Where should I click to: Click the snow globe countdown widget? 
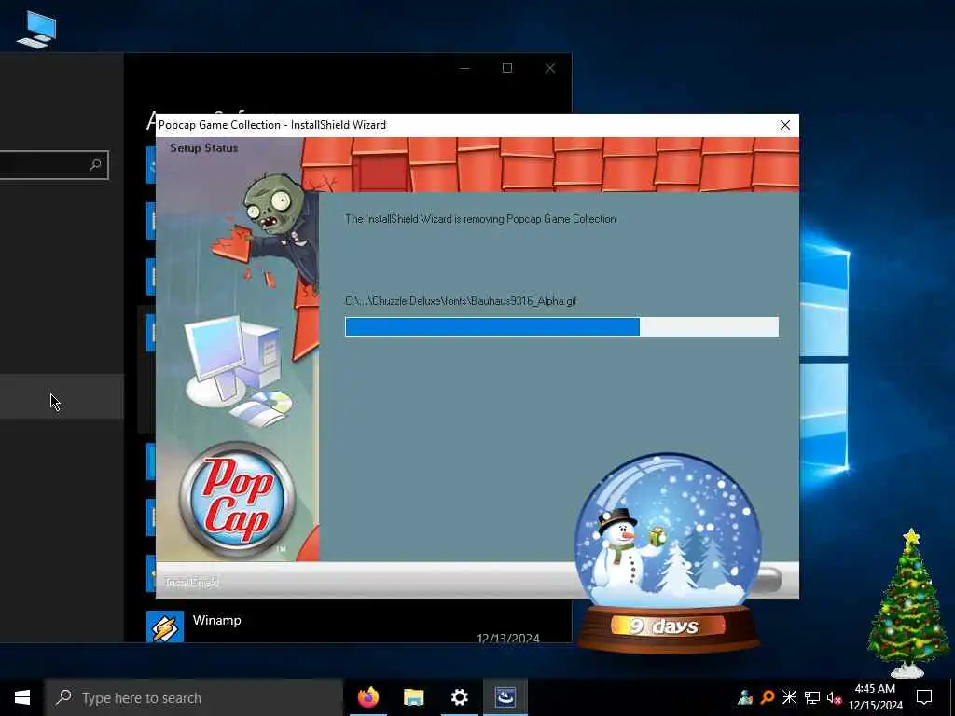coord(668,553)
